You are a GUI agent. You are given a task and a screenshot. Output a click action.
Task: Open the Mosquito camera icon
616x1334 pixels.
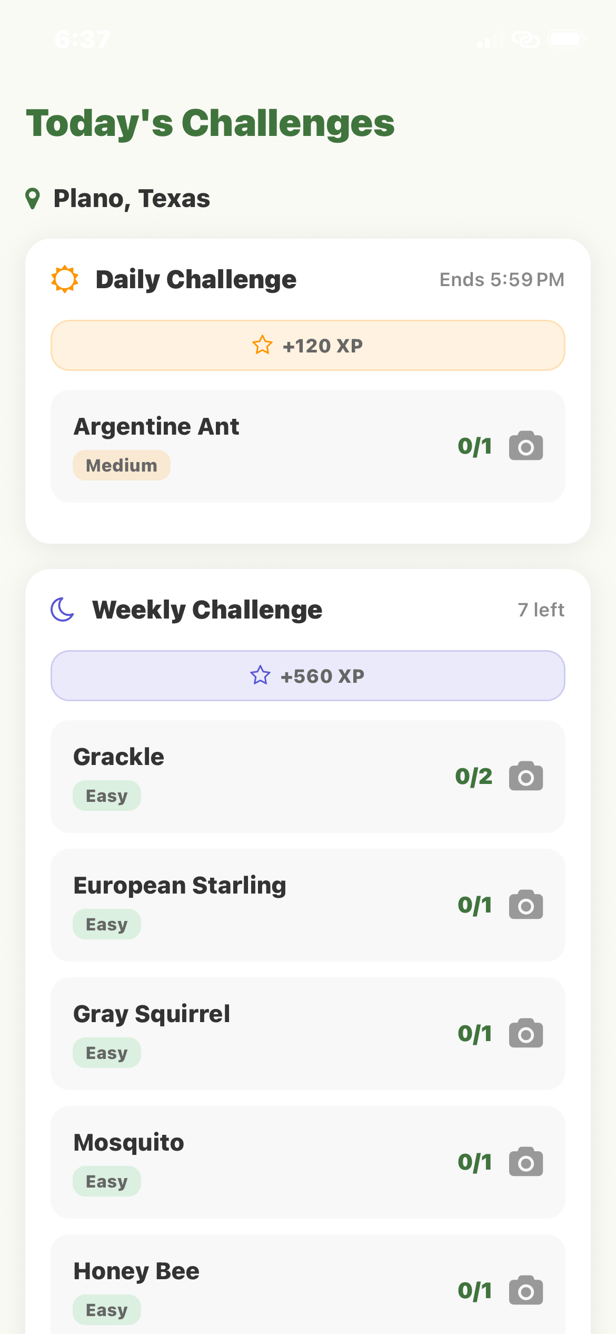[525, 1162]
